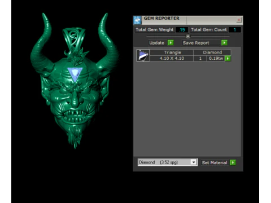Click the green arrow beside Save Report
This screenshot has width=271, height=203.
click(x=224, y=43)
